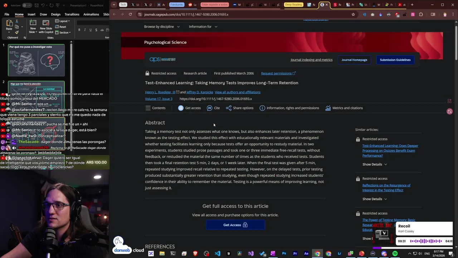Open Journal indexing and metrics link

click(x=311, y=60)
